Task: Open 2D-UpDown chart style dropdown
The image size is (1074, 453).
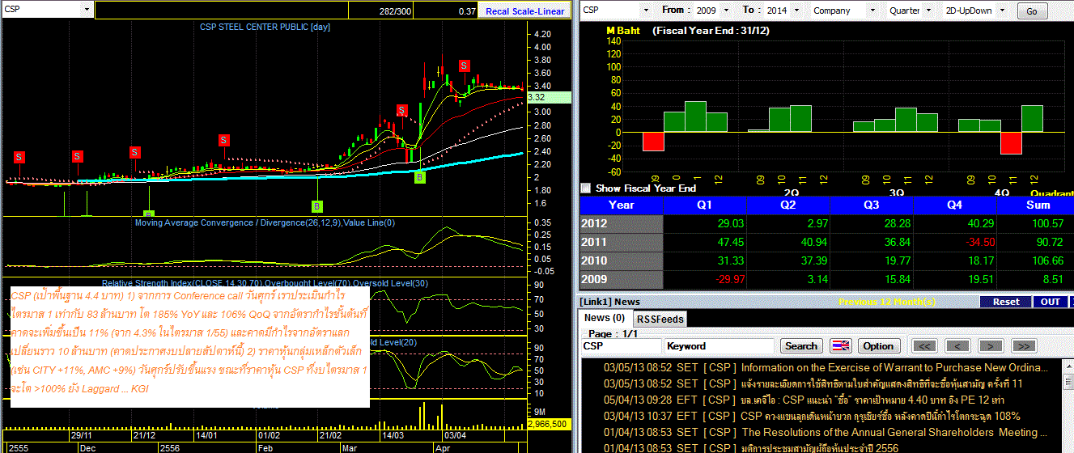Action: click(x=1002, y=11)
